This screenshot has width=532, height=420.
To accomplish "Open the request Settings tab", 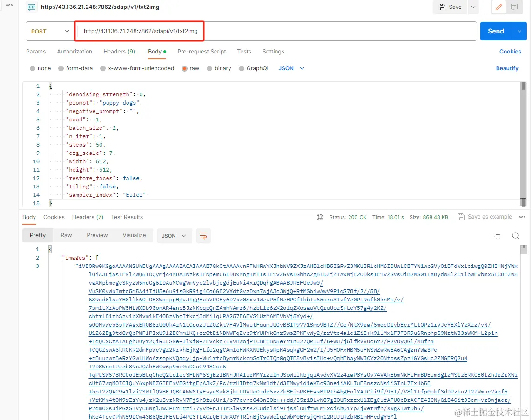I will coord(273,52).
